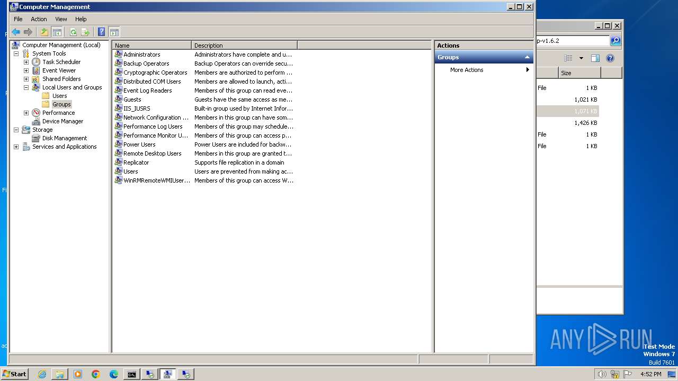Select Performance Monitor Users group row

click(x=204, y=135)
